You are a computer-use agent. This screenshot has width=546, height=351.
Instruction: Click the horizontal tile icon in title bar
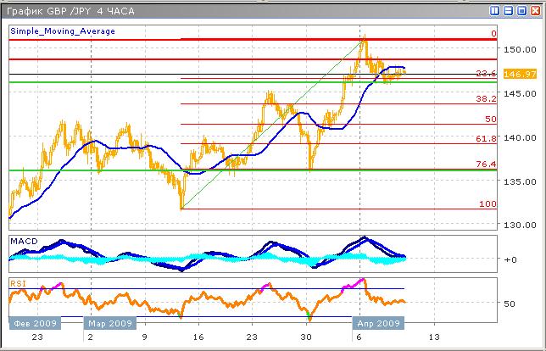tap(509, 10)
